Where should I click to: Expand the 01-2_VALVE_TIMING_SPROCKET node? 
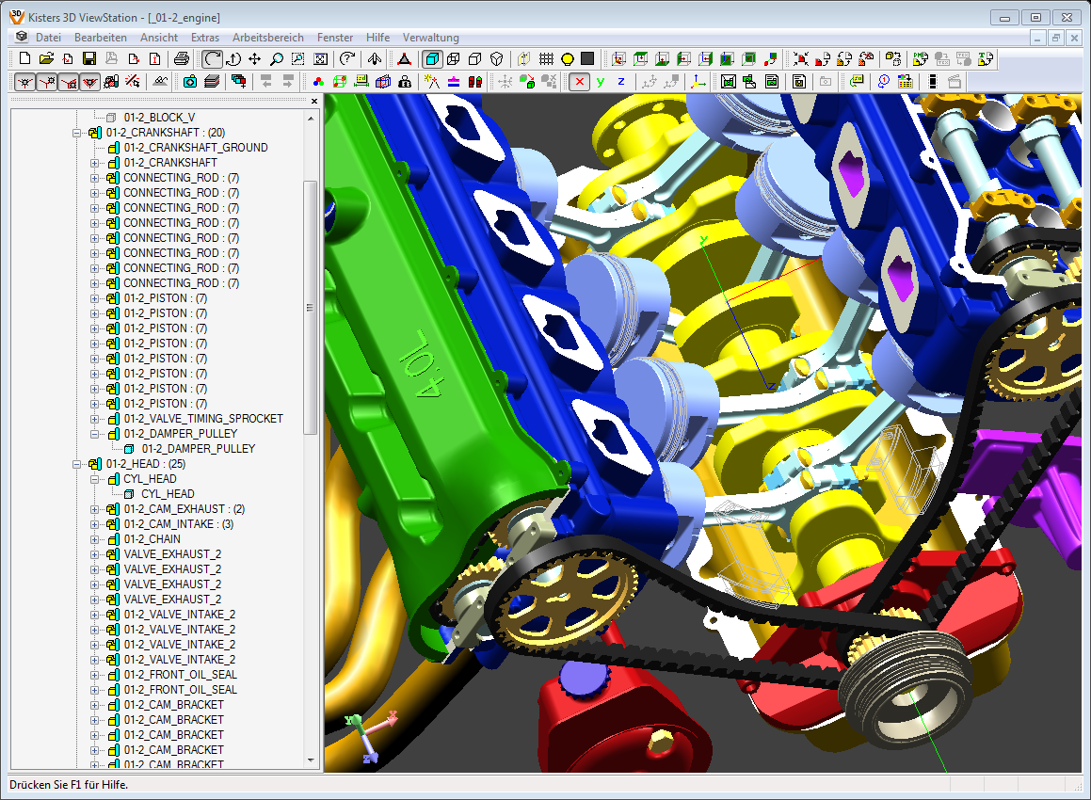[94, 419]
